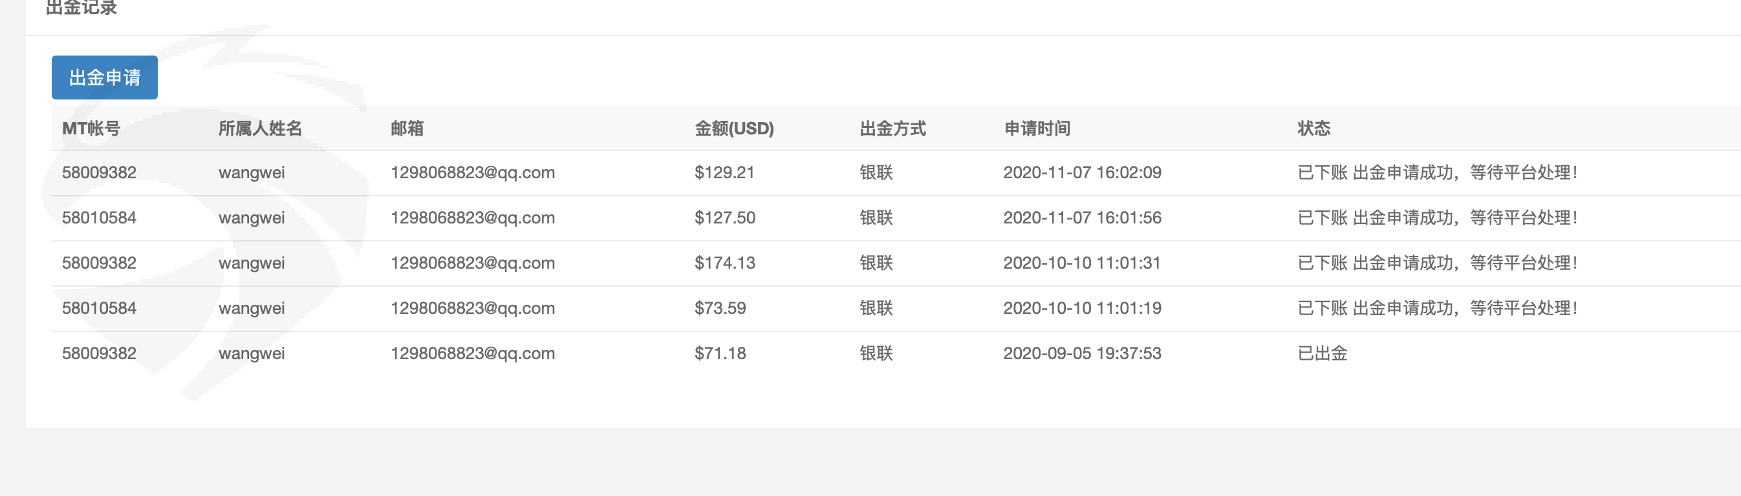Select the $71.18 amount cell
This screenshot has height=496, width=1741.
coord(720,354)
